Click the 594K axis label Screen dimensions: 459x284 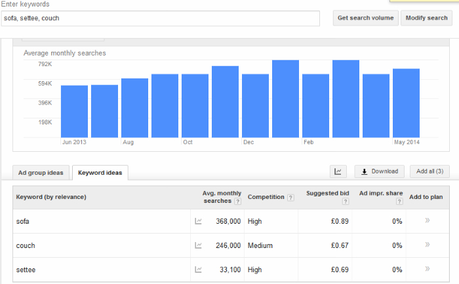coord(45,84)
